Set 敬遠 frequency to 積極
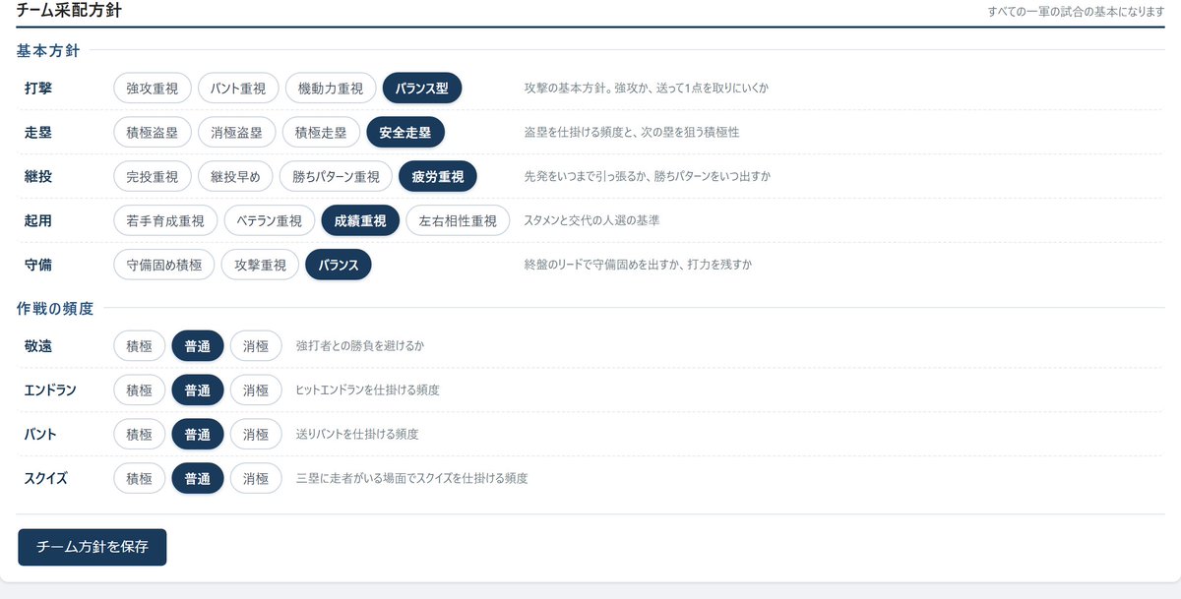1181x599 pixels. pos(140,345)
